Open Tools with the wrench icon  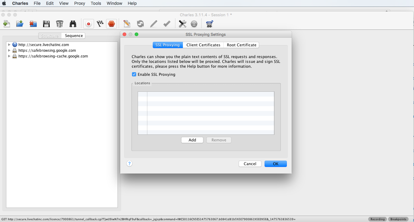pos(183,24)
